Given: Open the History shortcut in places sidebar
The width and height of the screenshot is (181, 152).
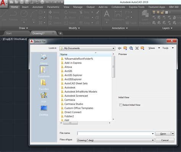Looking at the screenshot, I should click(44, 59).
